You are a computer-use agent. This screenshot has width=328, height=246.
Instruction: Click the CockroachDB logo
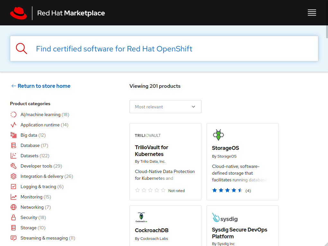coord(141,217)
